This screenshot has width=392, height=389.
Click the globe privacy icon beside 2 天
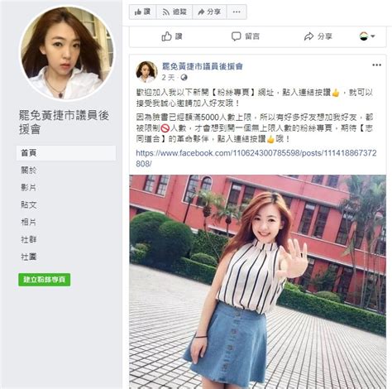point(184,78)
